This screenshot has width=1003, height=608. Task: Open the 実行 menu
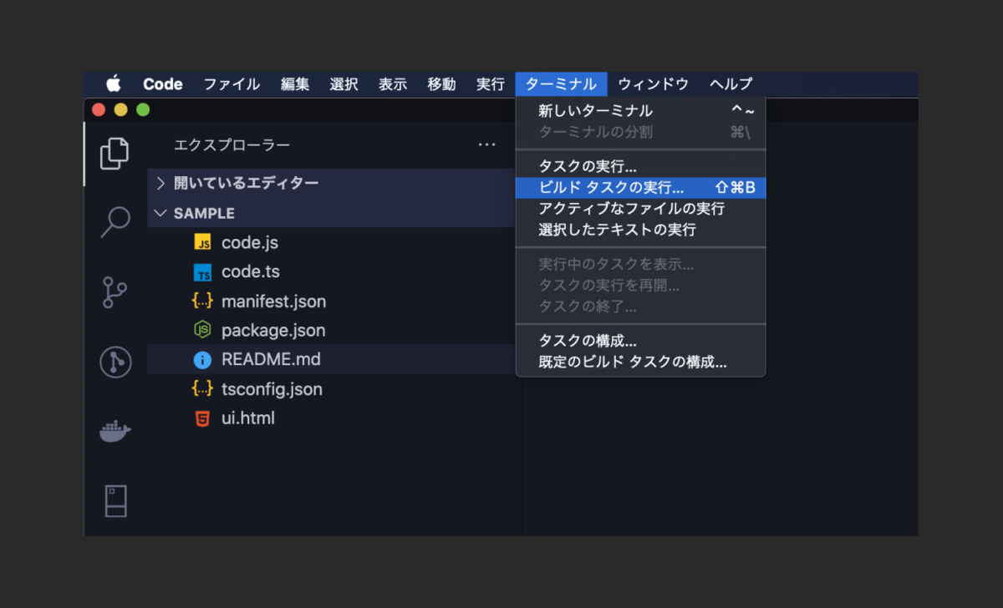[x=491, y=84]
